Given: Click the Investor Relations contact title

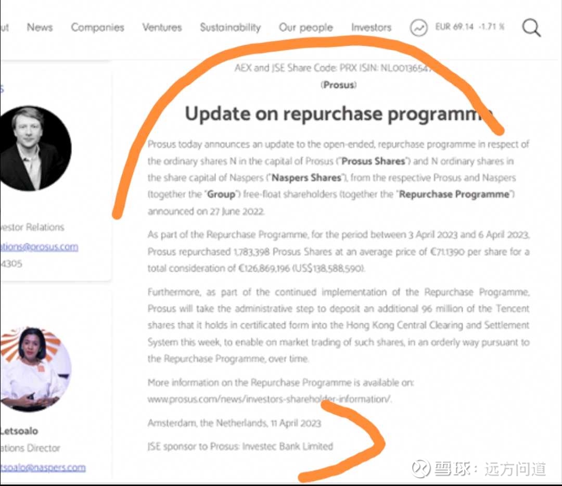Looking at the screenshot, I should pos(32,227).
